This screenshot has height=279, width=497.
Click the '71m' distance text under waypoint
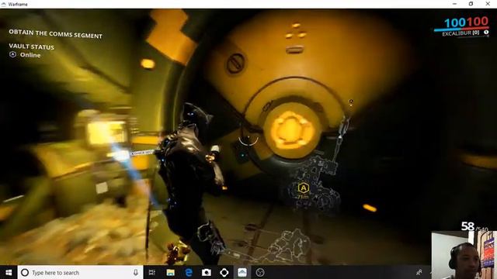click(303, 197)
